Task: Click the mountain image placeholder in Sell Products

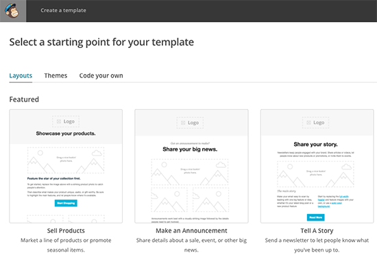Action: click(66, 160)
